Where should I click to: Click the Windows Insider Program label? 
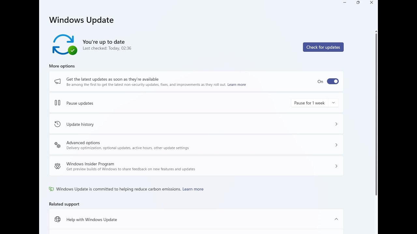click(90, 164)
